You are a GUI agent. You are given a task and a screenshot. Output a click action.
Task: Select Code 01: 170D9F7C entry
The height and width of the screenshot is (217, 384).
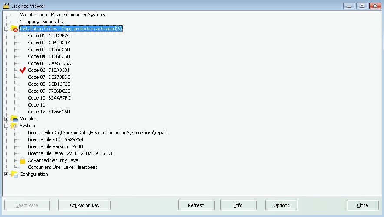(x=49, y=36)
